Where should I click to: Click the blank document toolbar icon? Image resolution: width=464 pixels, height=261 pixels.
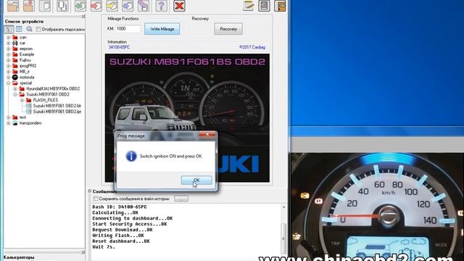click(45, 6)
